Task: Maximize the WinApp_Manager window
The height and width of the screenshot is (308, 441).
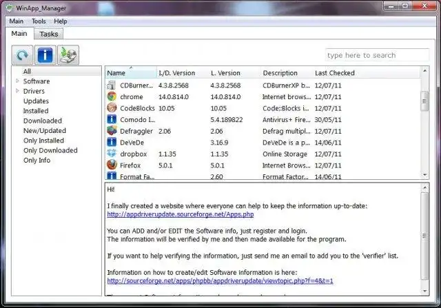Action: click(x=405, y=6)
